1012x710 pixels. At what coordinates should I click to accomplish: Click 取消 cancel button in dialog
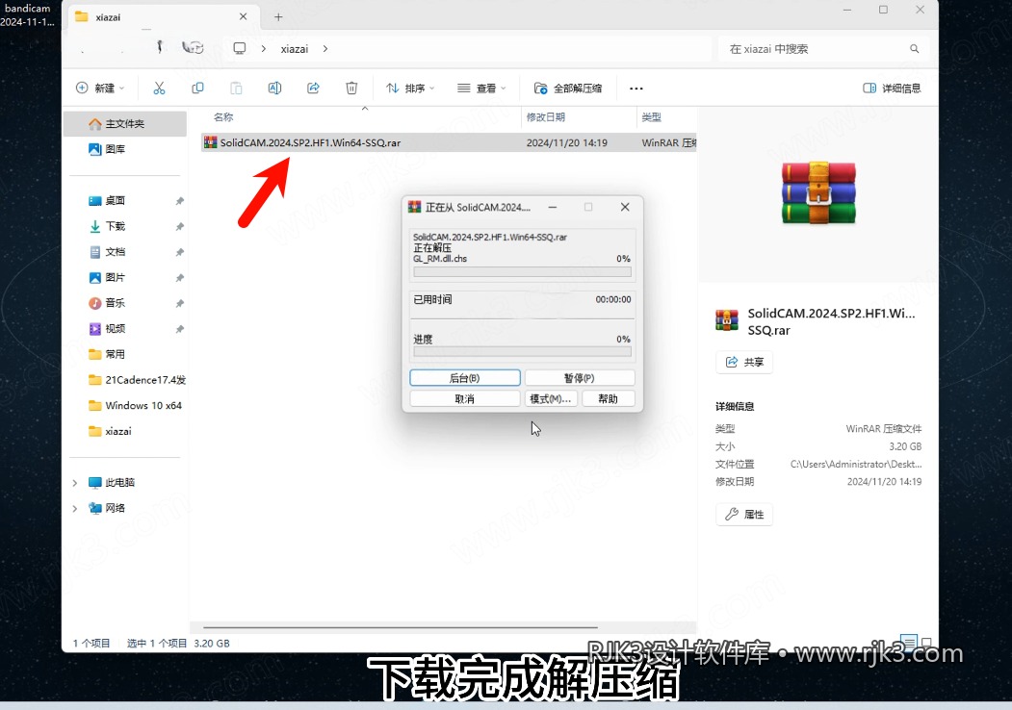465,399
